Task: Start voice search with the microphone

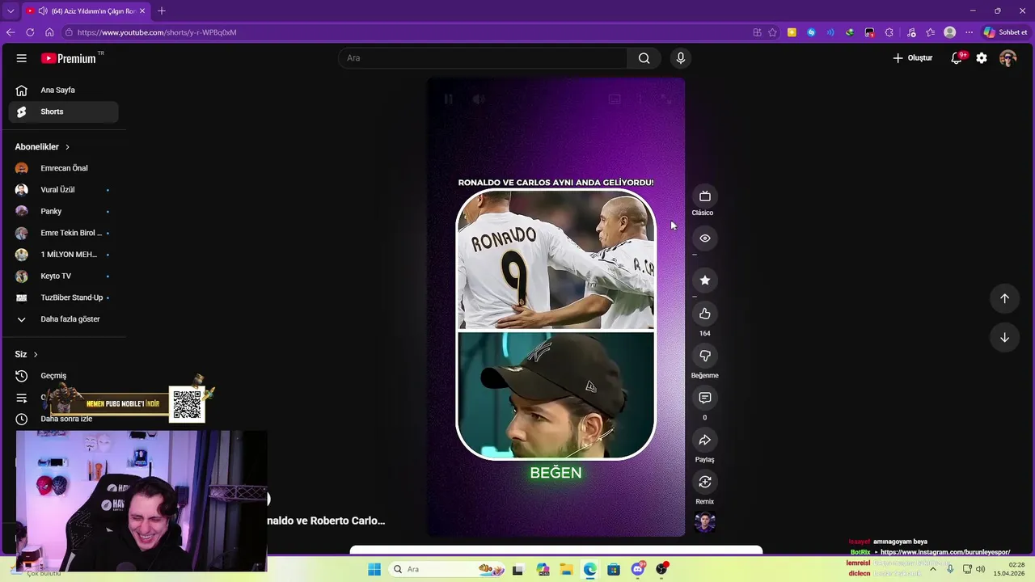Action: pyautogui.click(x=681, y=58)
